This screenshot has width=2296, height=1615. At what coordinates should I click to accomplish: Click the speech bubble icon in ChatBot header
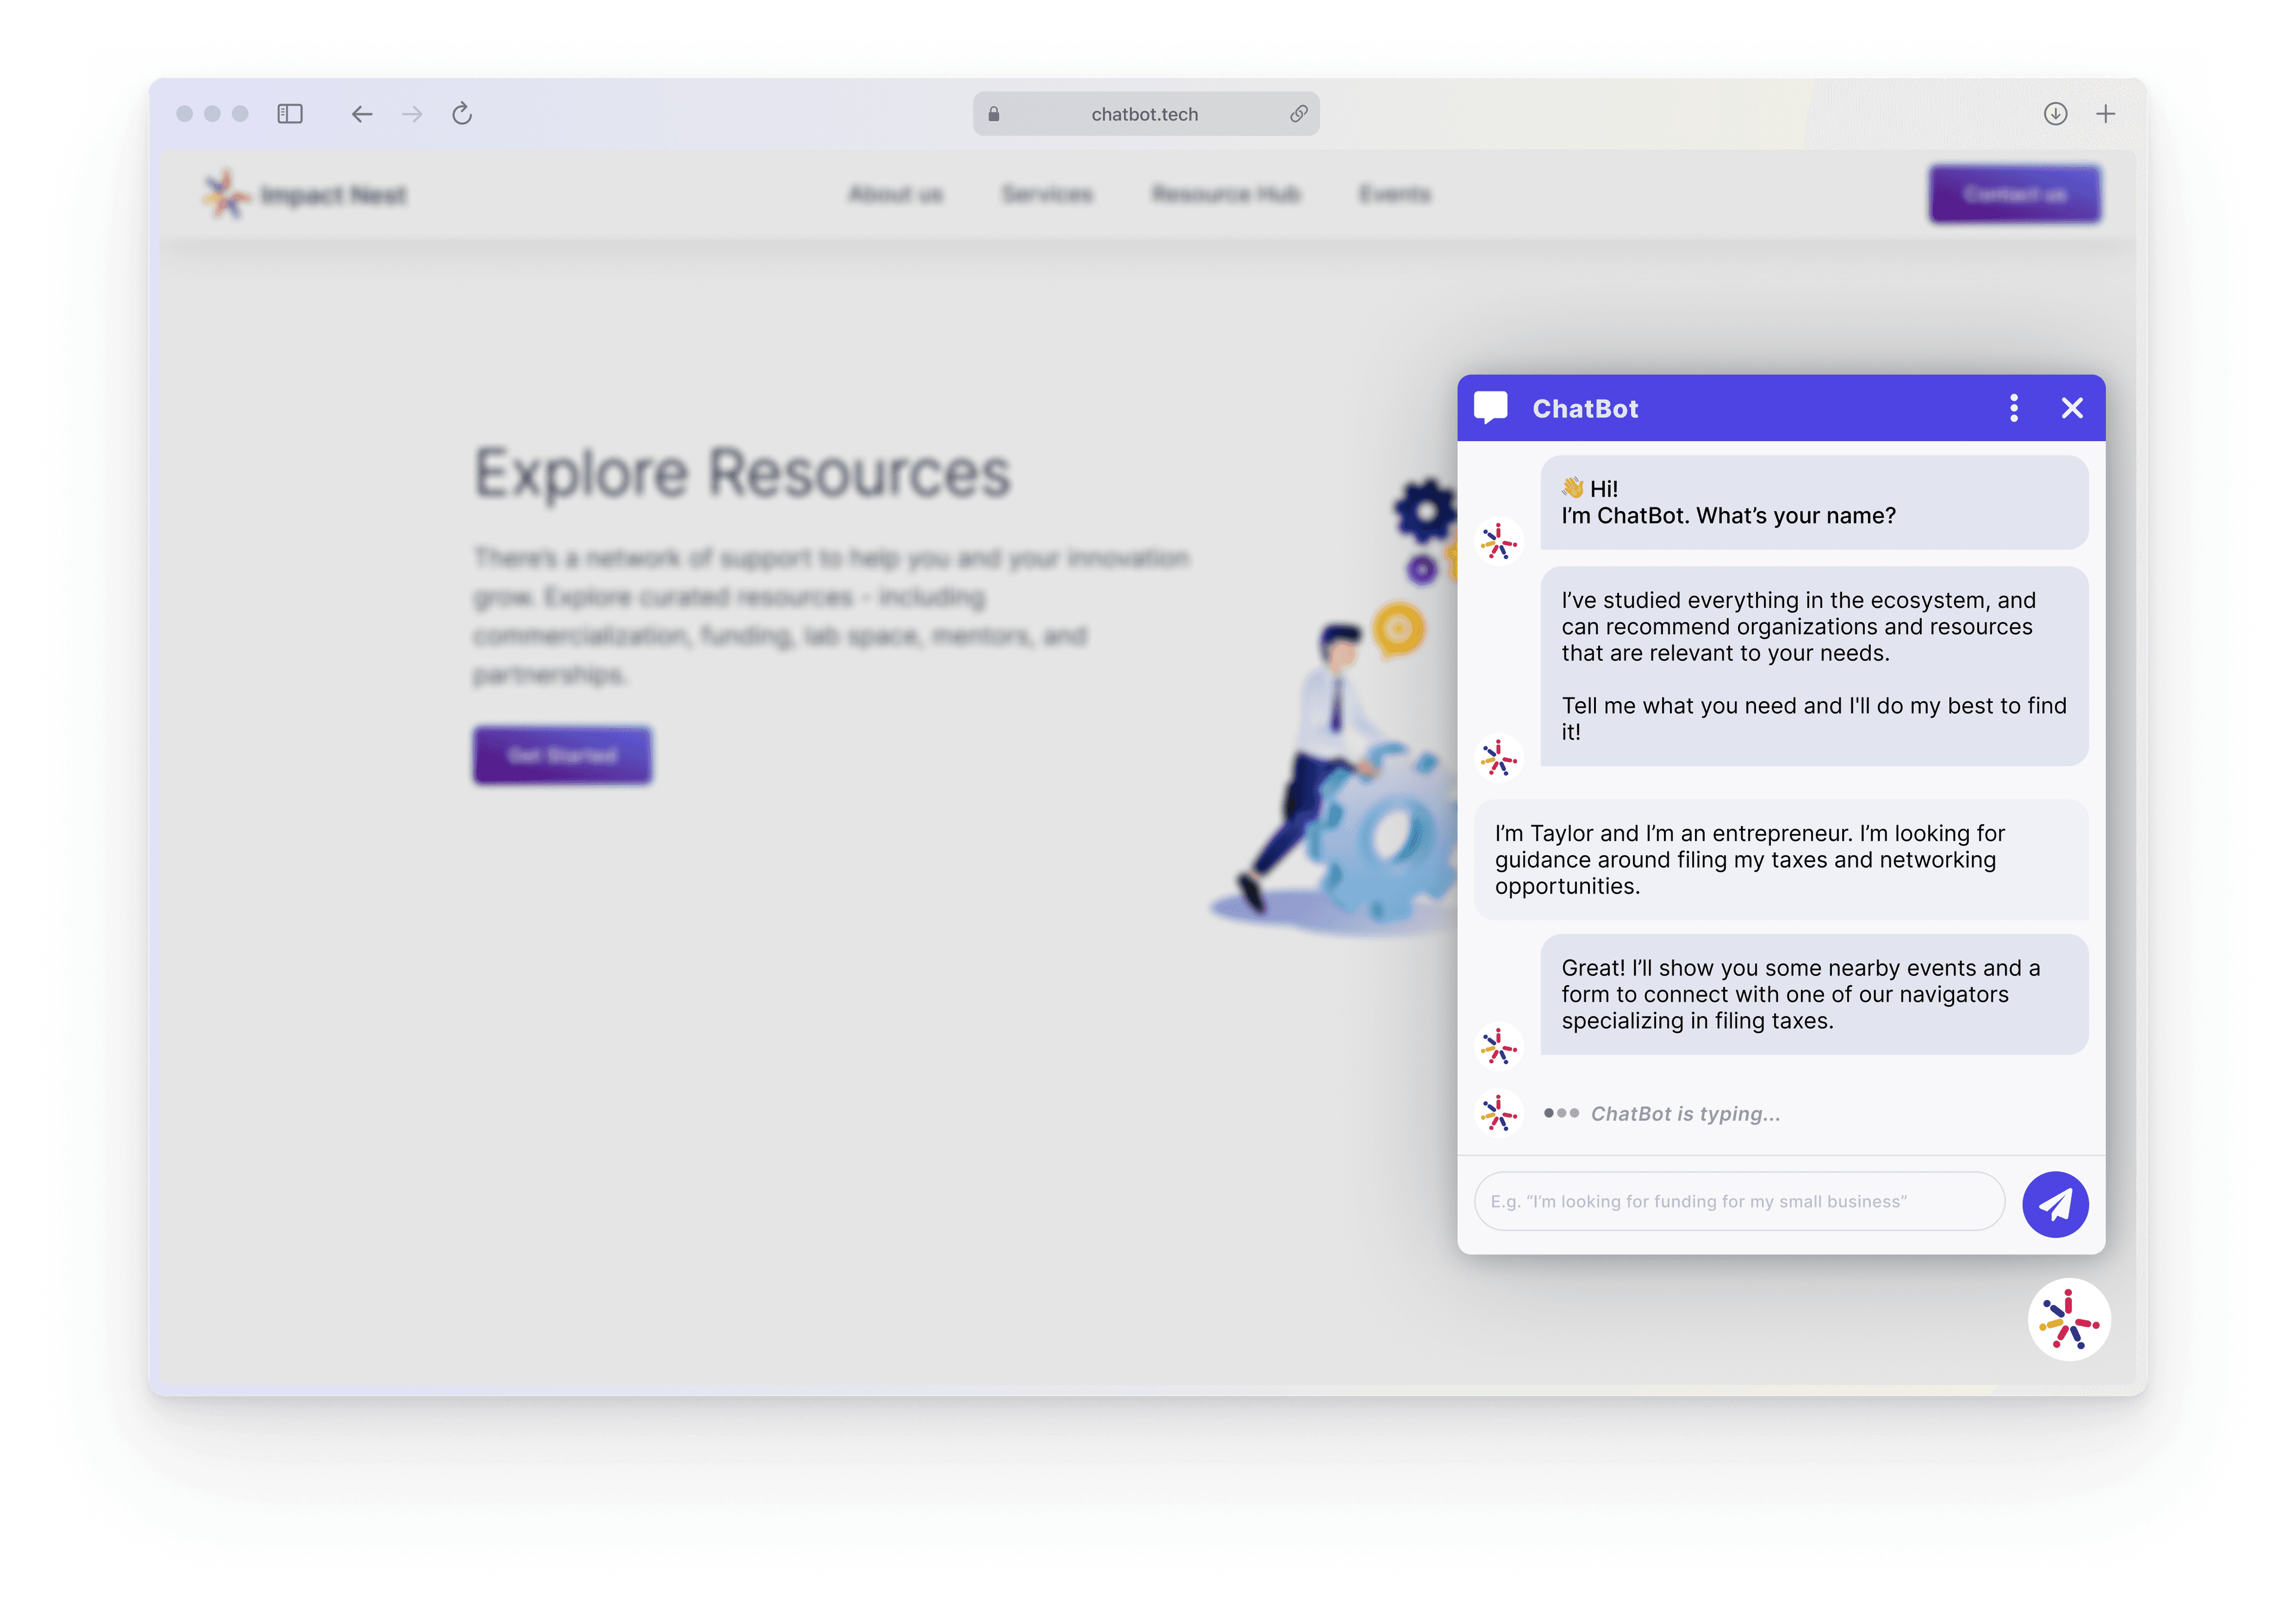tap(1491, 408)
